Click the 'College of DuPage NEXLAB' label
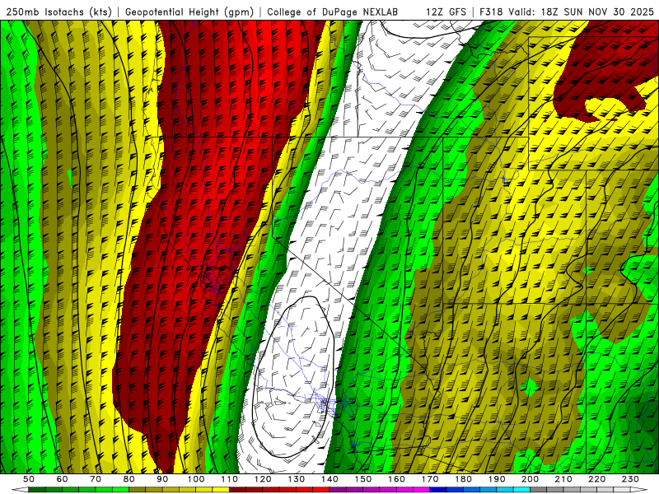This screenshot has height=494, width=659. (333, 12)
